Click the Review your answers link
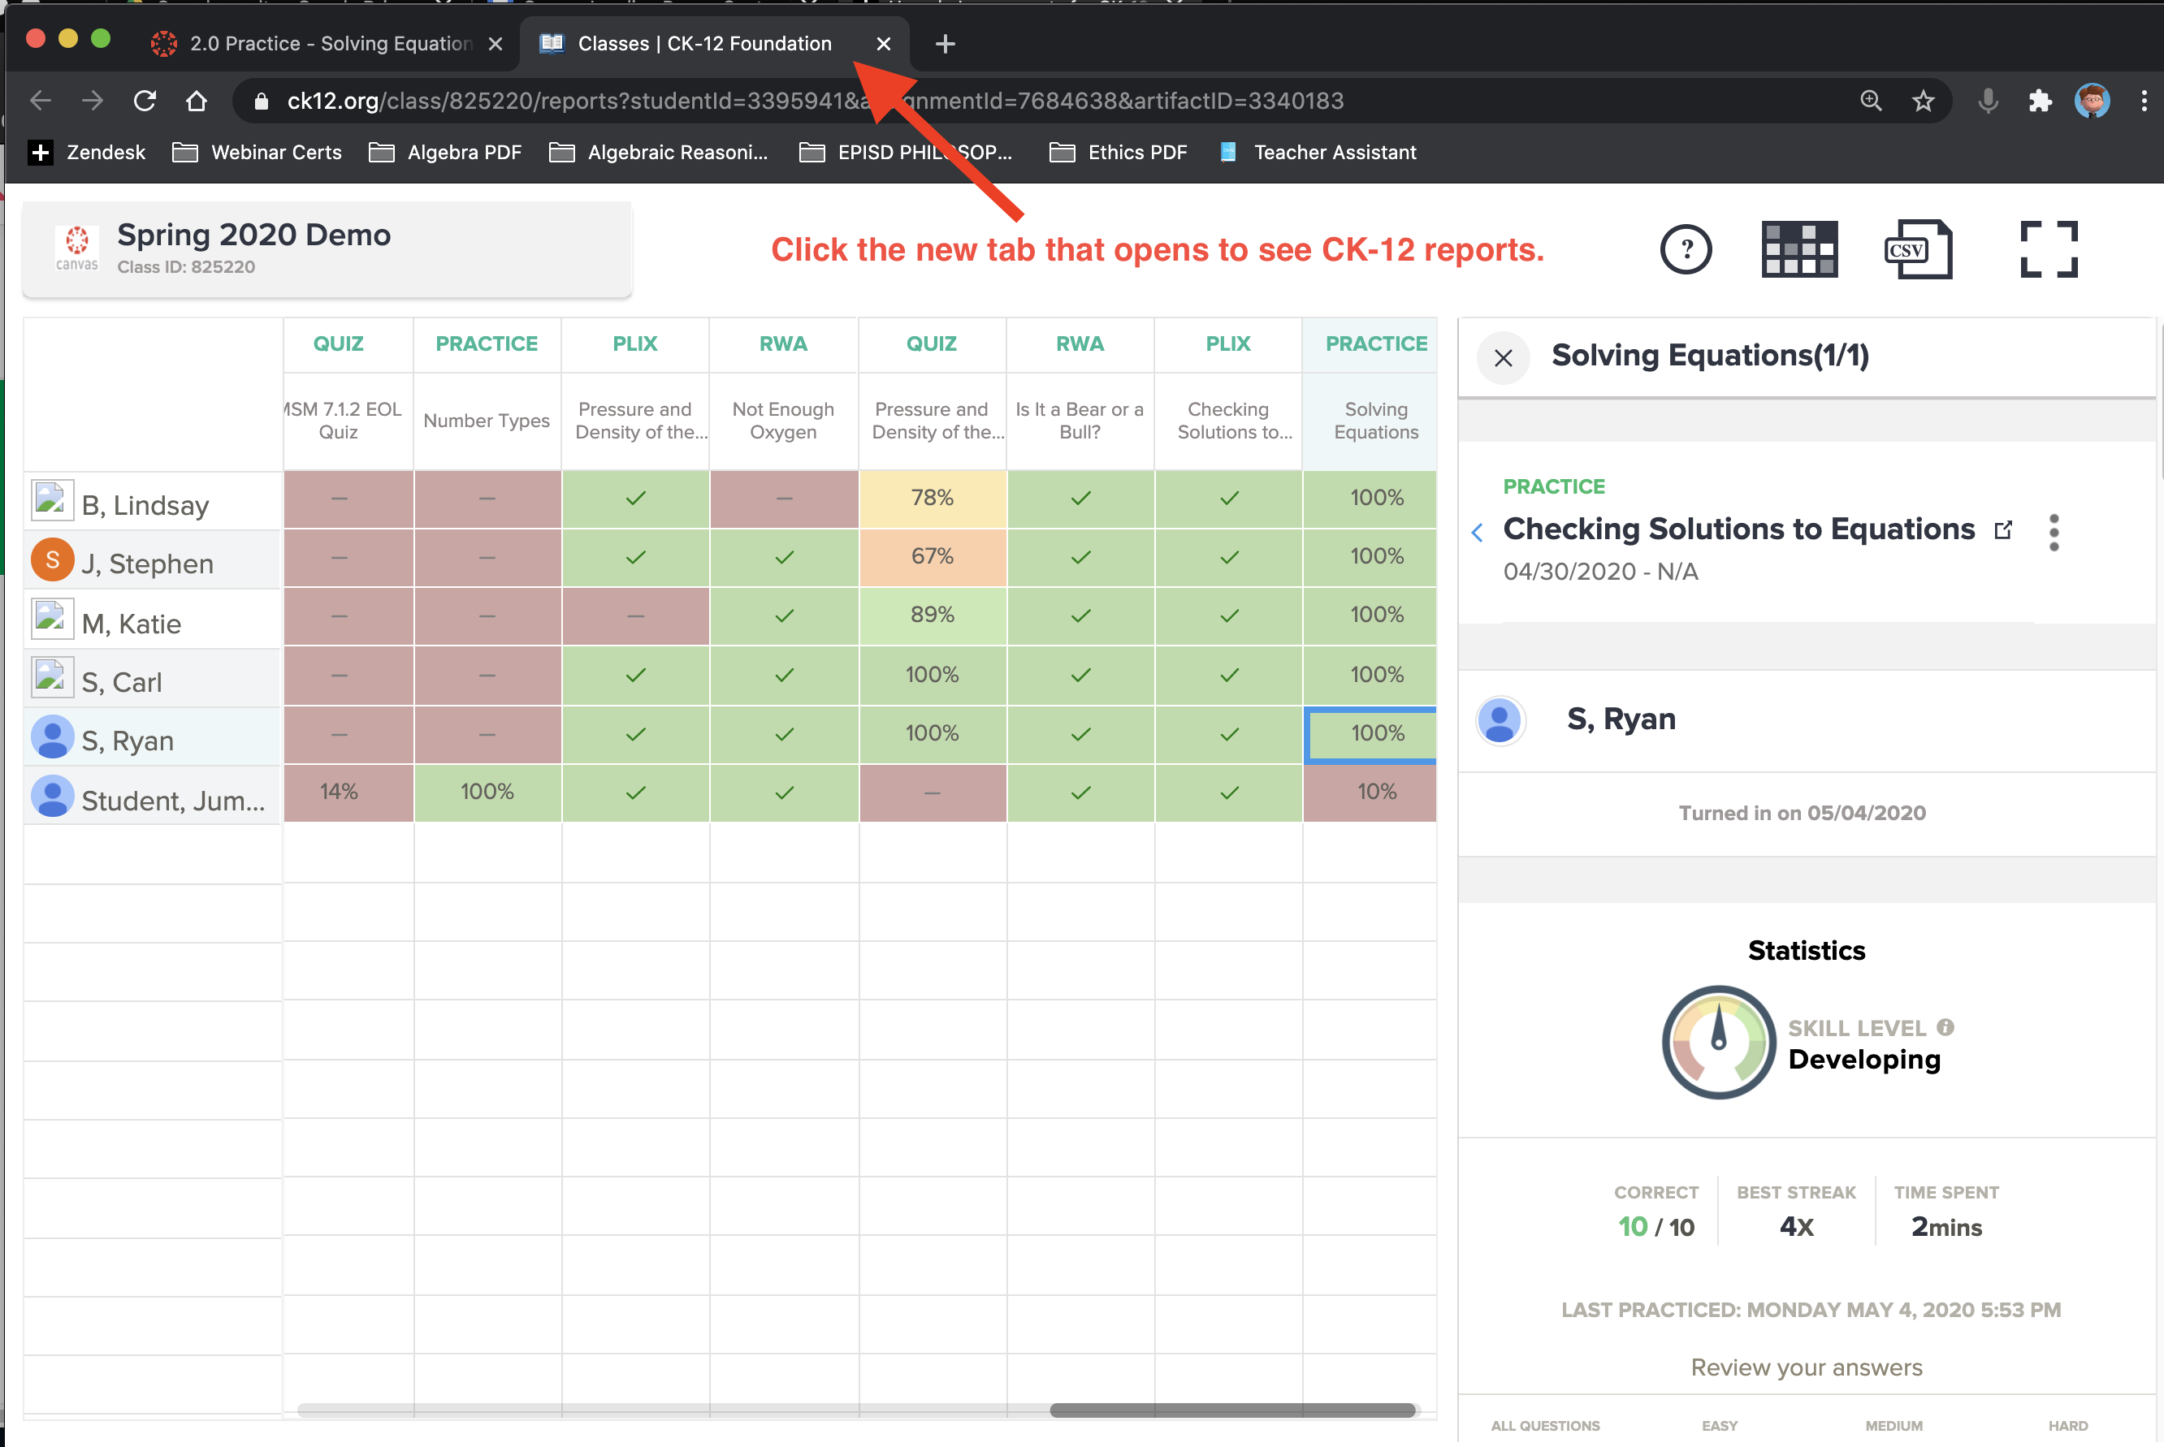The image size is (2164, 1447). click(x=1805, y=1367)
